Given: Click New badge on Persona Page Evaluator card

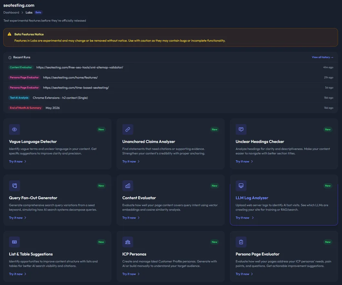Looking at the screenshot, I should (x=328, y=242).
